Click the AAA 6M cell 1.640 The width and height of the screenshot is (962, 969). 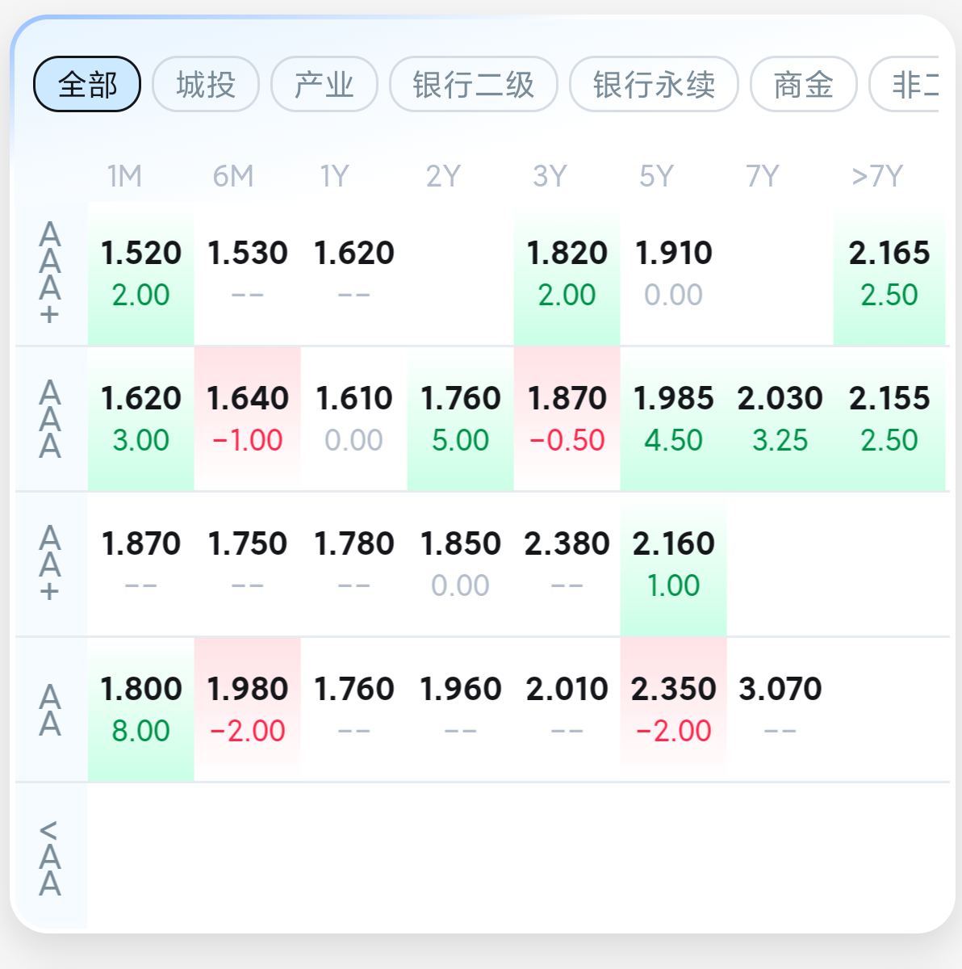tap(247, 418)
